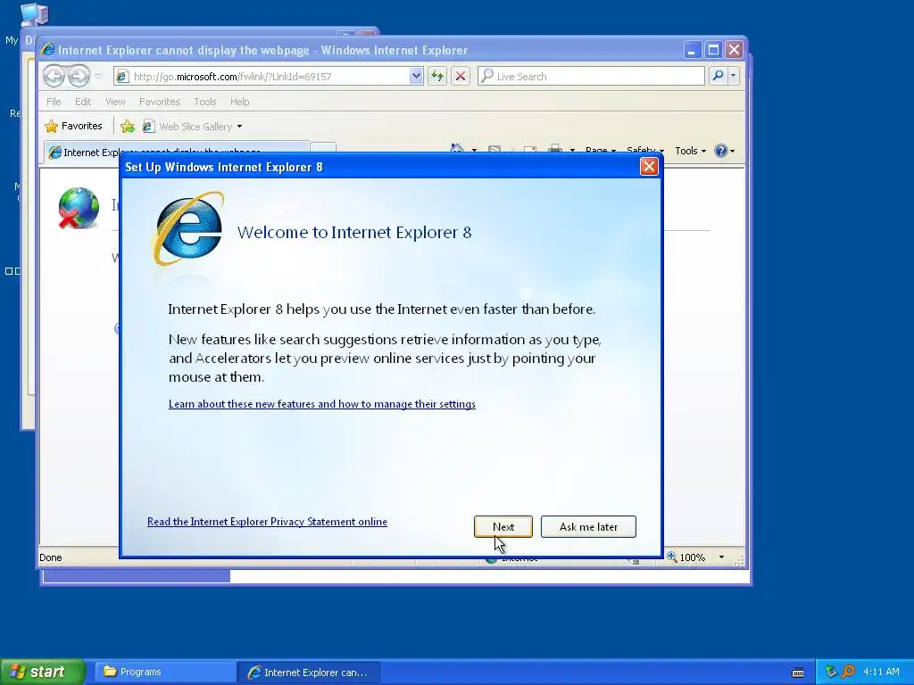Image resolution: width=914 pixels, height=685 pixels.
Task: Open the search provider options dropdown
Action: click(x=734, y=76)
